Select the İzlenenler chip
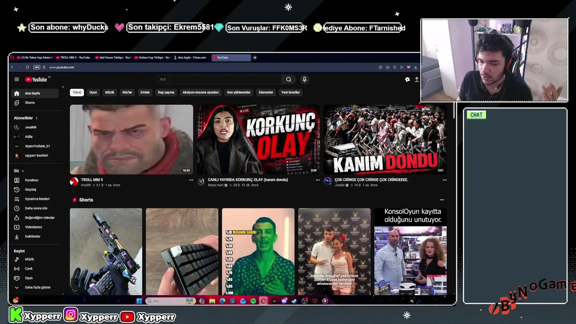 point(266,92)
